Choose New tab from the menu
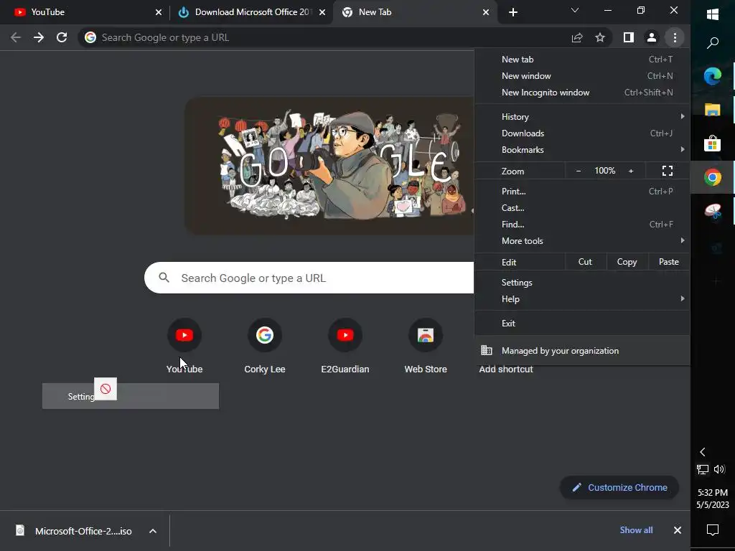735x551 pixels. pyautogui.click(x=582, y=60)
